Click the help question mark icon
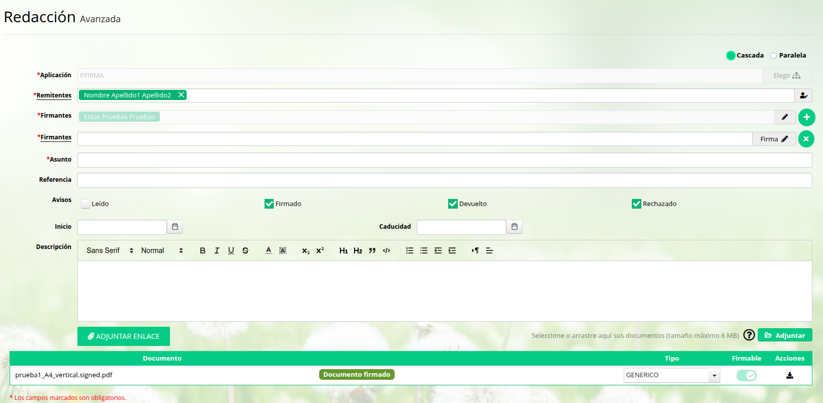 point(749,335)
